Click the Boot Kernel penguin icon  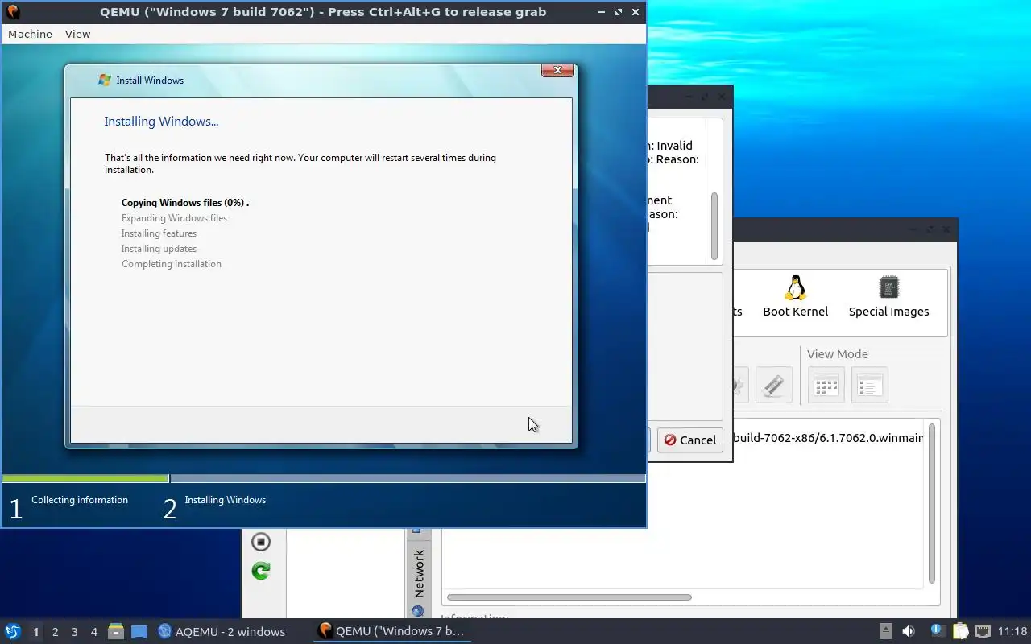796,287
